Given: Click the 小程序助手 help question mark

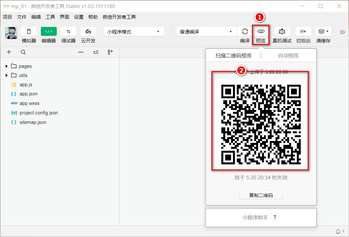Looking at the screenshot, I should (275, 217).
